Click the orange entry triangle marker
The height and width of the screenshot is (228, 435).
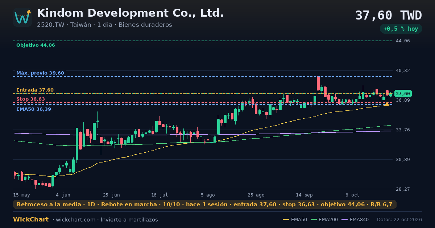pyautogui.click(x=387, y=104)
